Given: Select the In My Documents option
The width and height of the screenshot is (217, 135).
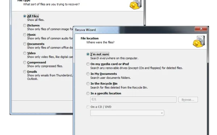Looking at the screenshot, I should (88, 74).
